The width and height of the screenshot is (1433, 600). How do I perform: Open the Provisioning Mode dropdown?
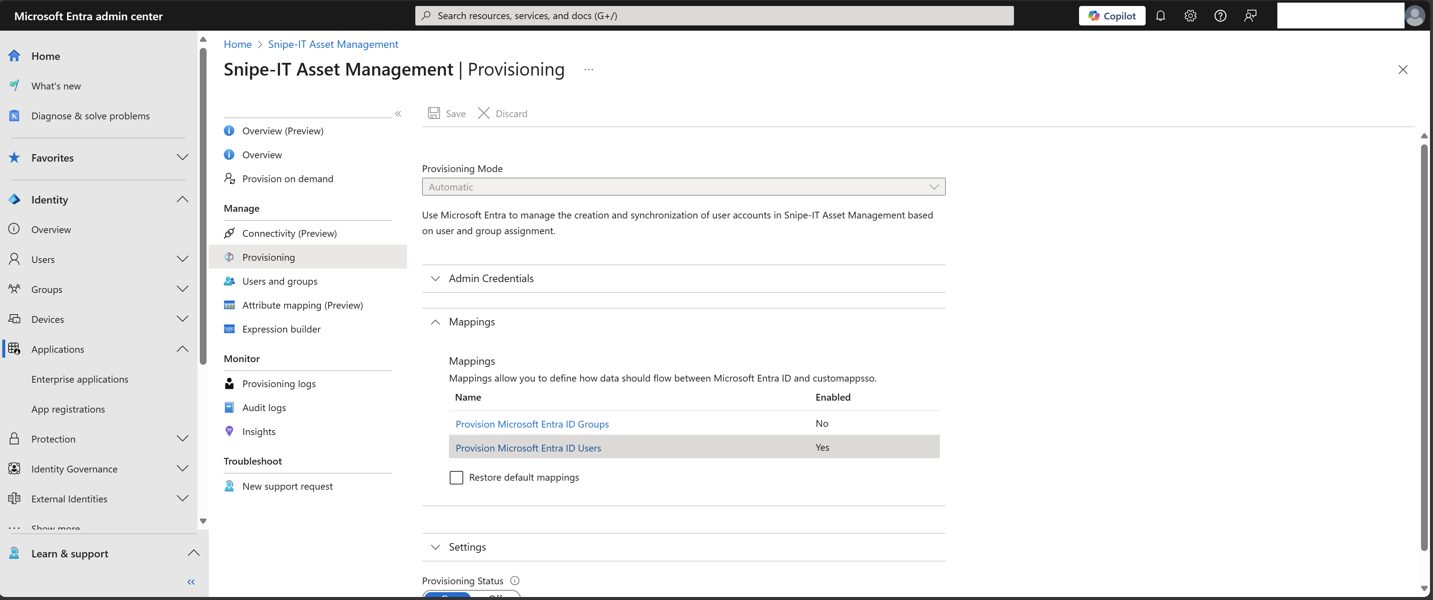pyautogui.click(x=683, y=187)
